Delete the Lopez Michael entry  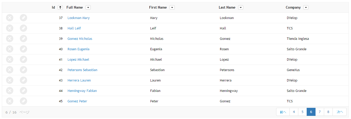point(10,59)
